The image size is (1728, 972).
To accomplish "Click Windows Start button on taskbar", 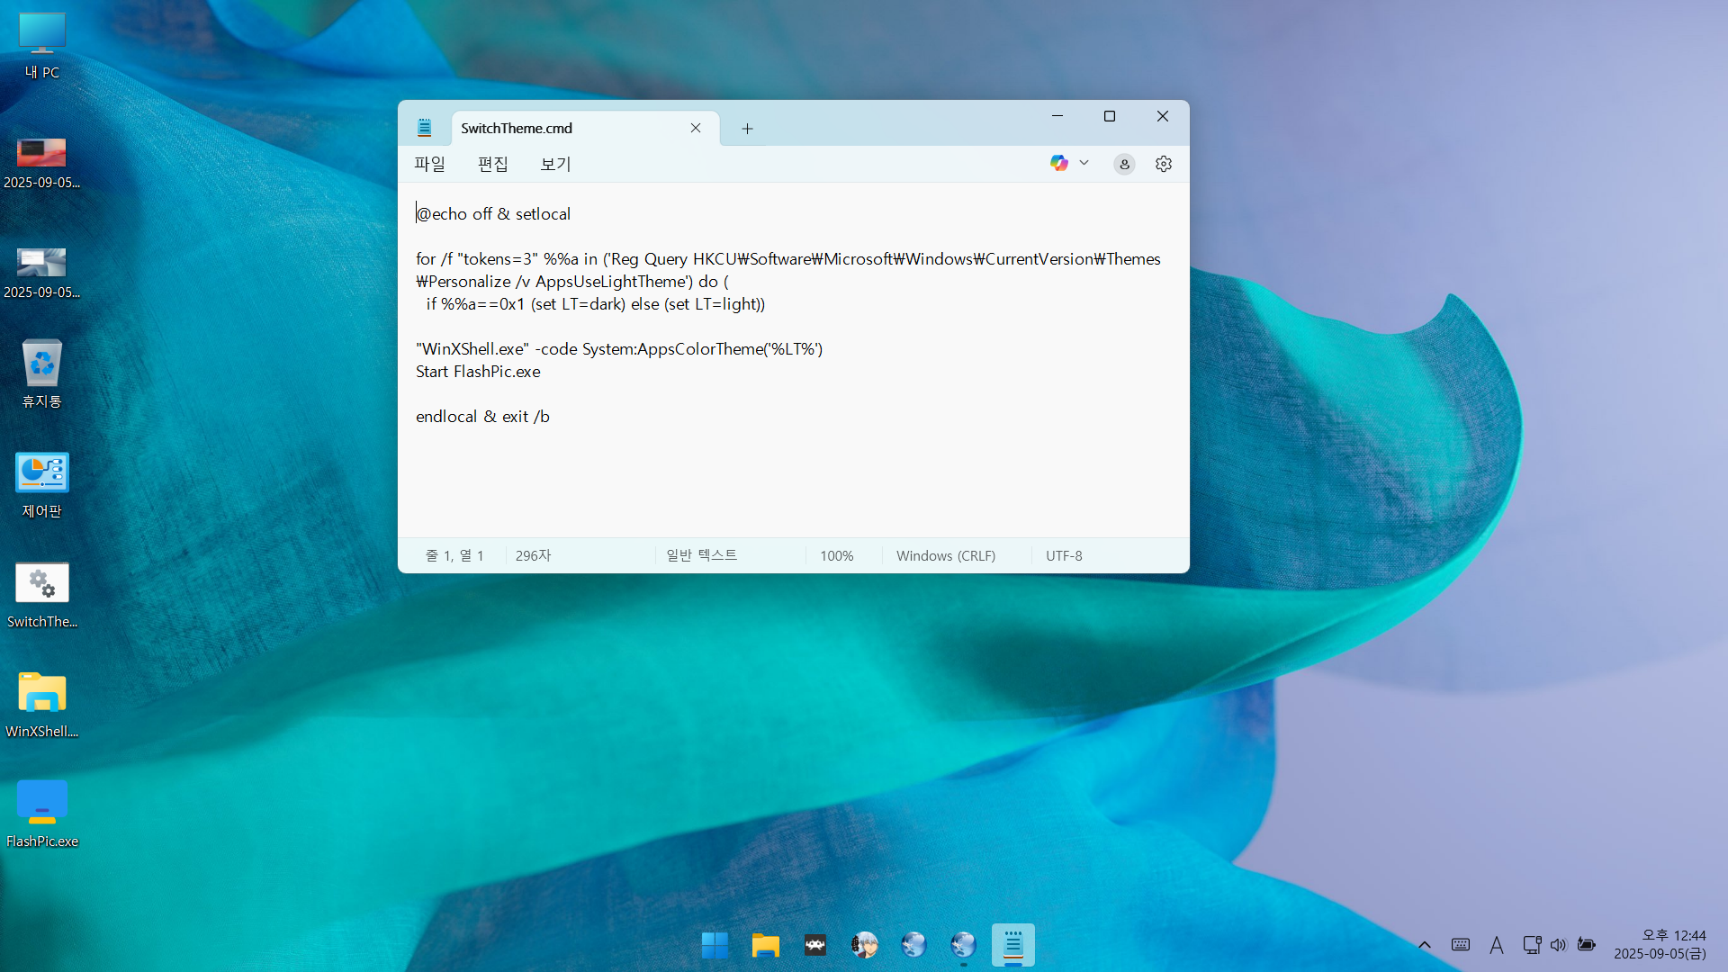I will click(715, 945).
